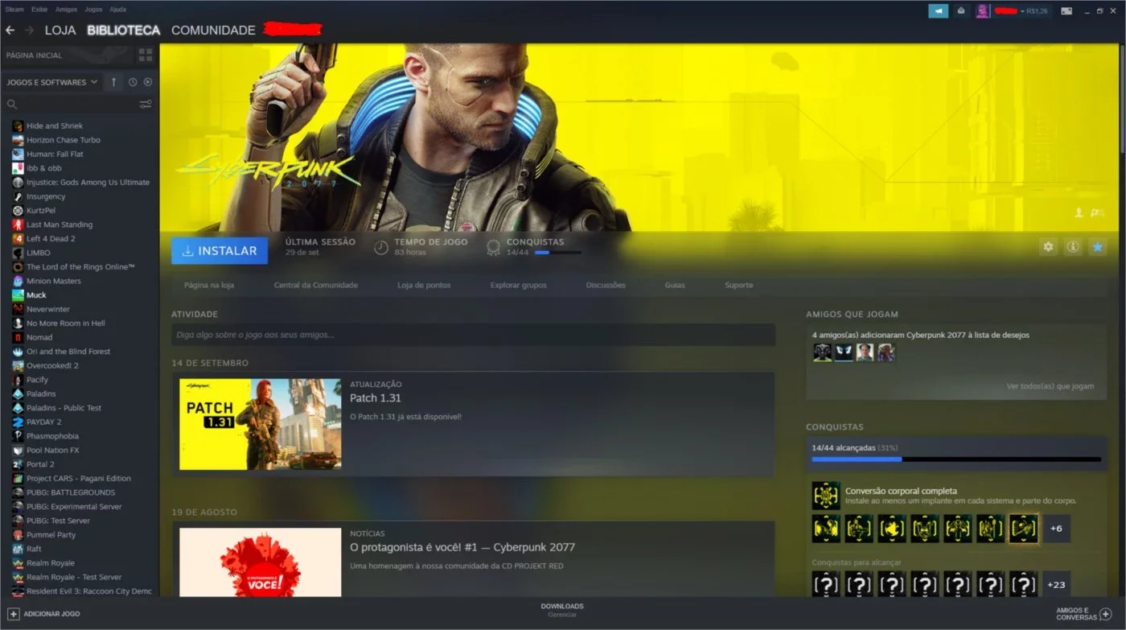
Task: Click the achievements progress bar 14/44 alcançadas
Action: click(x=956, y=459)
